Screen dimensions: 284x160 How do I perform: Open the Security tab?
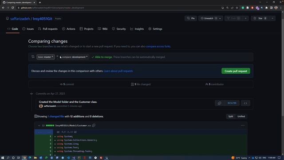click(x=119, y=29)
